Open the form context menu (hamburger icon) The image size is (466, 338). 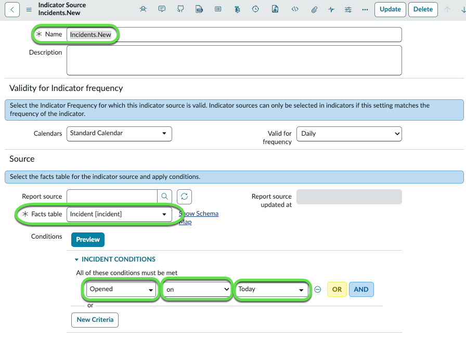coord(29,9)
